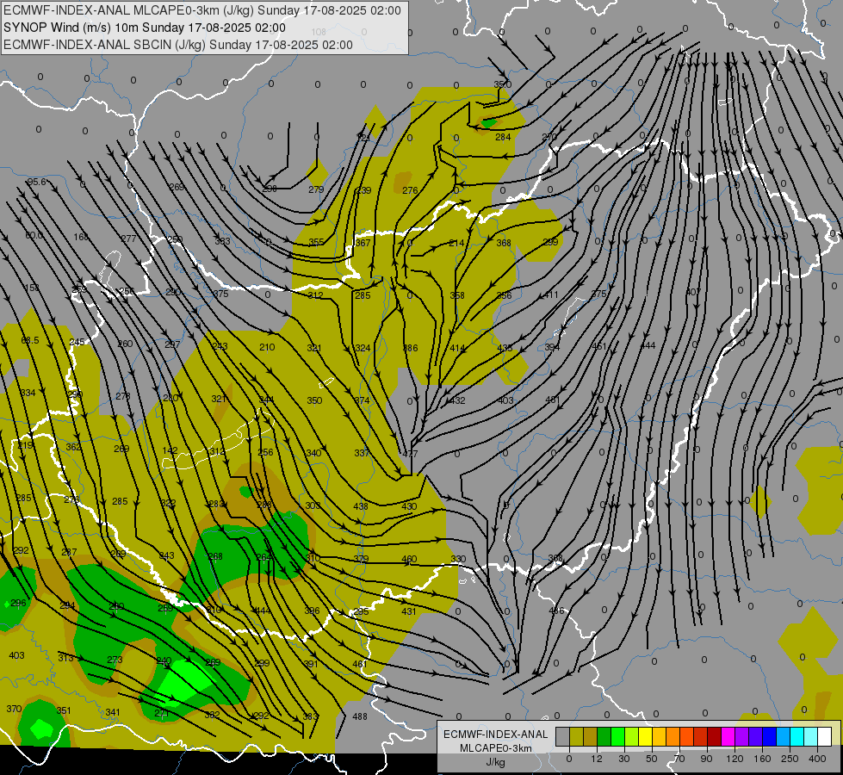Click the map value '367'
Screen dimensions: 843x775
[x=363, y=243]
